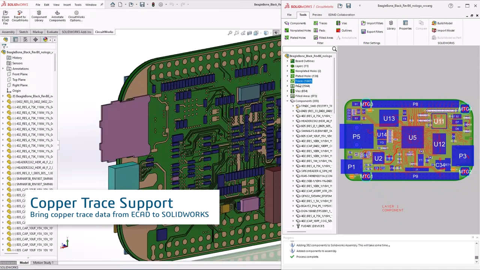The width and height of the screenshot is (480, 270).
Task: Click the Export to CircuitWorks icon
Action: pos(20,12)
